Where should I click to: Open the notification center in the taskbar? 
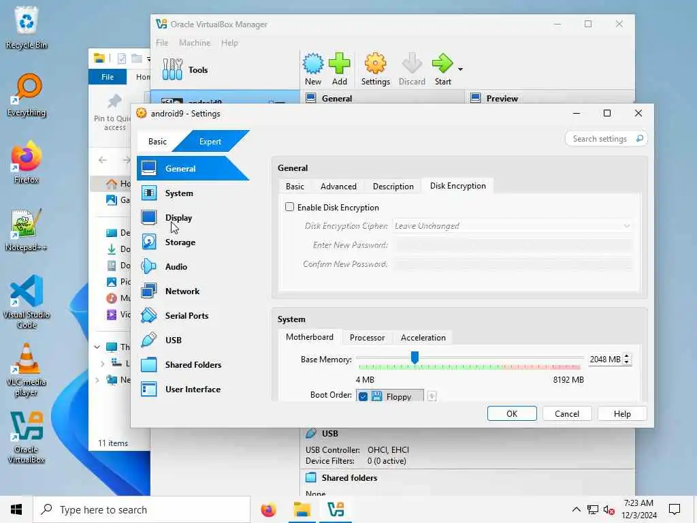point(675,509)
